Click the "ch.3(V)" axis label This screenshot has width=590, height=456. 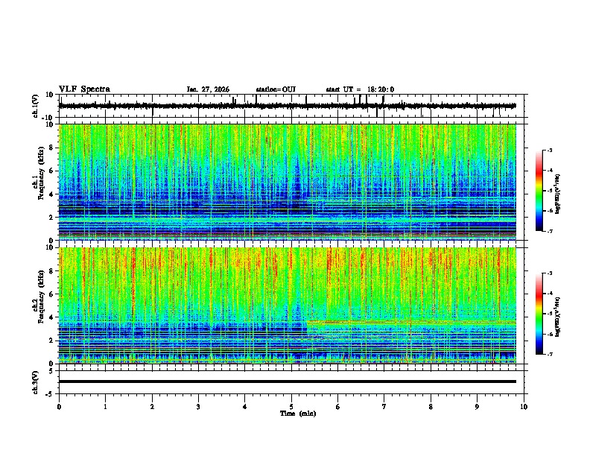(x=36, y=383)
